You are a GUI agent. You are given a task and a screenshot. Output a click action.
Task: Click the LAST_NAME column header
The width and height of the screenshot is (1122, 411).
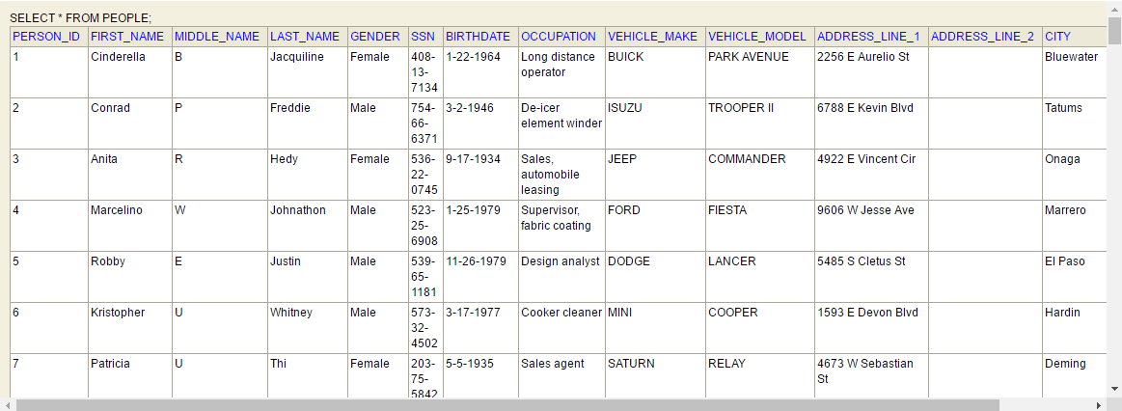pos(305,37)
